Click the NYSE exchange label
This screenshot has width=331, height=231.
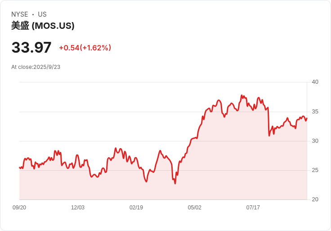[x=20, y=14]
